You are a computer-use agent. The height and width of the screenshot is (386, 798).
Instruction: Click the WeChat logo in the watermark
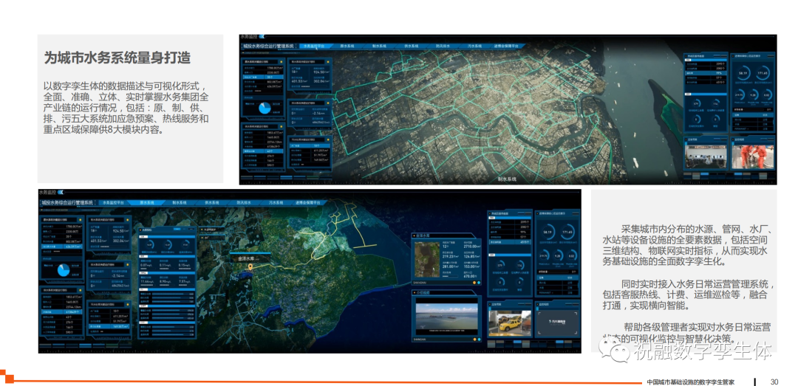pyautogui.click(x=615, y=353)
